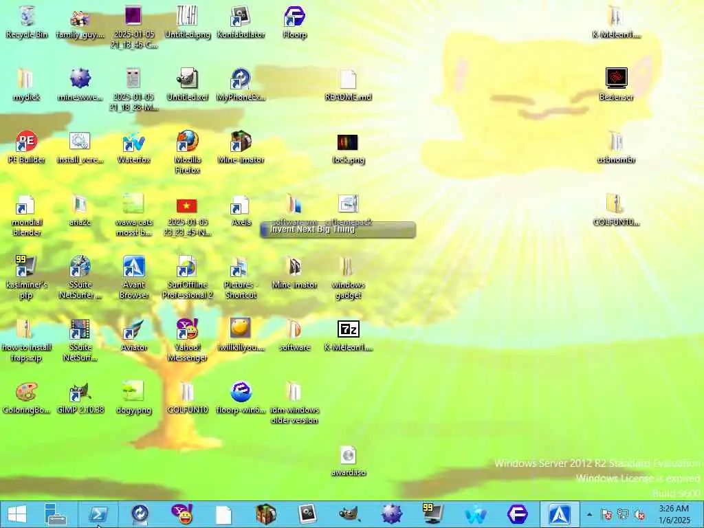704x528 pixels.
Task: Select the Untitled.png desktop file
Action: (x=187, y=23)
